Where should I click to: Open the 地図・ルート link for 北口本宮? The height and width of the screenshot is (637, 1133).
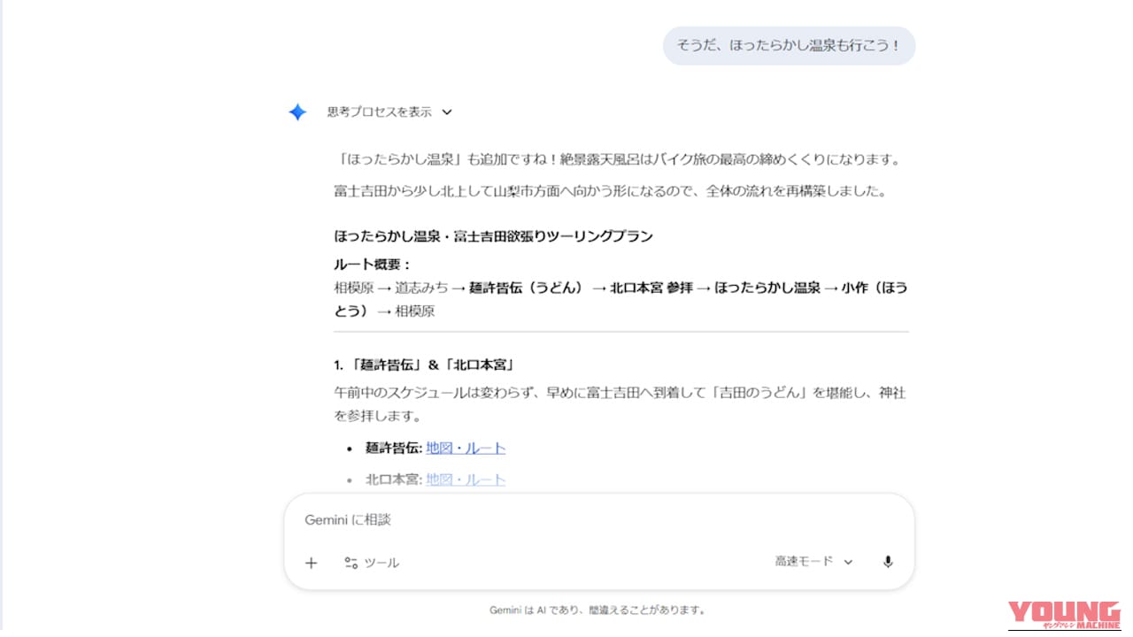pyautogui.click(x=465, y=479)
